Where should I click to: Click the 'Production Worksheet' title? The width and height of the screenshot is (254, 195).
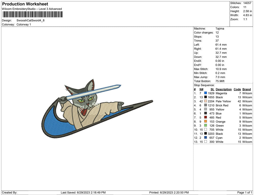25,4
